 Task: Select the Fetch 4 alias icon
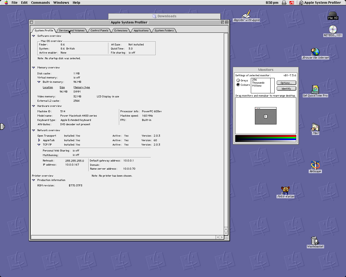pos(285,190)
